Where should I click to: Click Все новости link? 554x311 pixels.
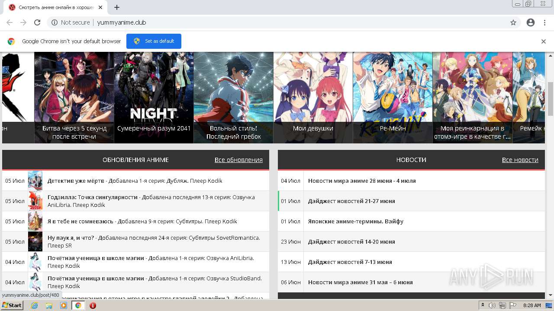[520, 160]
